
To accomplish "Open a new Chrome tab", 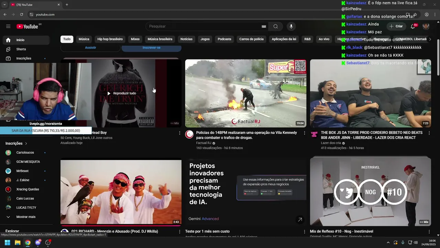I will pos(67,5).
